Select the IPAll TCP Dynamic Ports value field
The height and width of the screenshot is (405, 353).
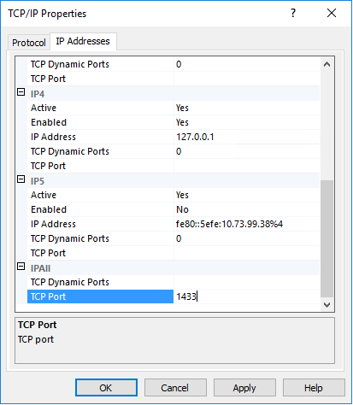pyautogui.click(x=247, y=282)
